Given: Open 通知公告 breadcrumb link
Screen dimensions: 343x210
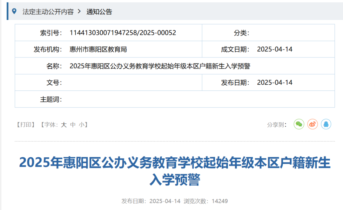Looking at the screenshot, I should [99, 12].
